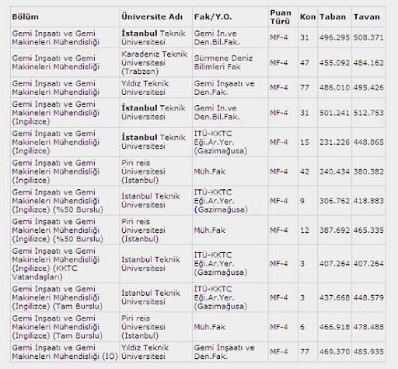This screenshot has height=369, width=398.
Task: Click Gemi İn.ve Den.Bil.Fak. in the 501.241 row
Action: (x=217, y=113)
